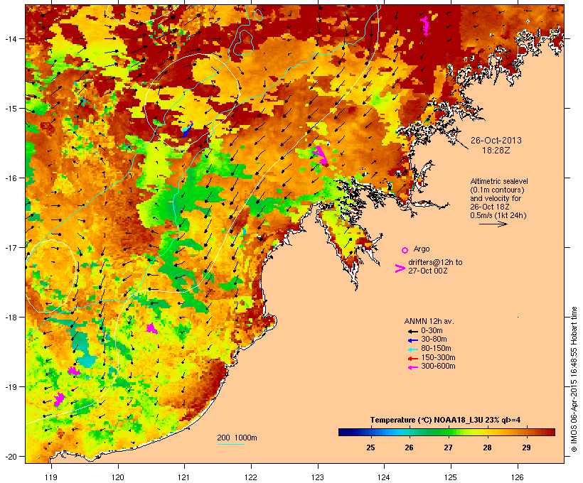This screenshot has height=483, width=583.
Task: Click the '27-Oct 00Z' text
Action: [428, 271]
